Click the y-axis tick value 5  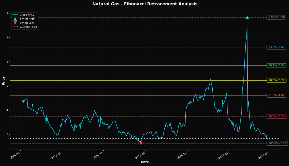point(7,86)
